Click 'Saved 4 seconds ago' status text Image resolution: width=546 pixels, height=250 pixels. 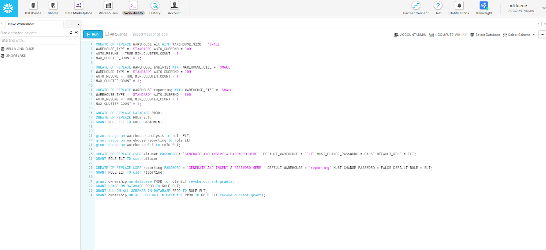click(150, 34)
